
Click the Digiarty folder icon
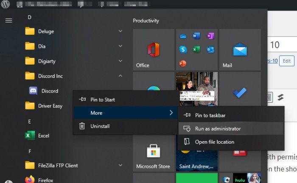(30, 61)
